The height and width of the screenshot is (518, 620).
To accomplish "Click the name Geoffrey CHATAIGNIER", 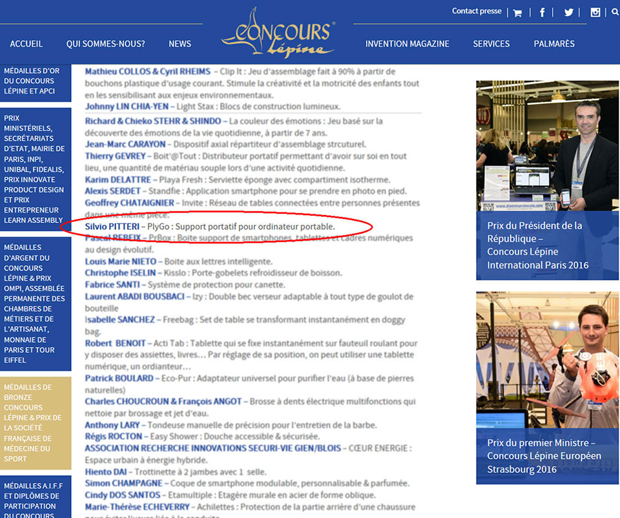I will point(129,203).
